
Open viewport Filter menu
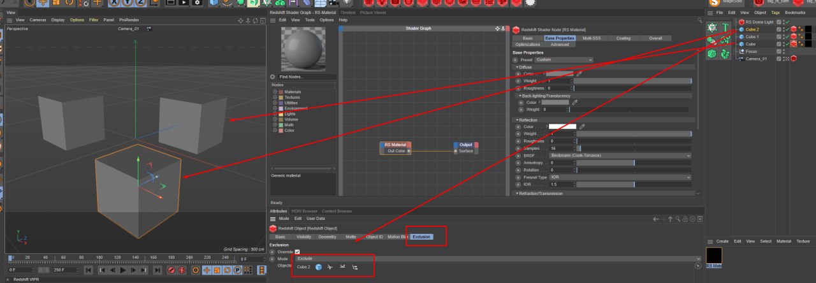click(x=94, y=20)
